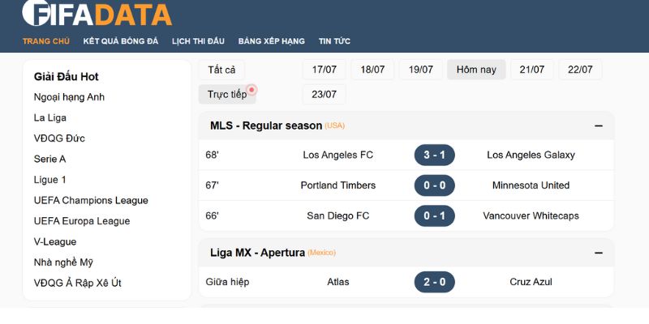
Task: Click the 3 - 1 score badge
Action: 434,155
